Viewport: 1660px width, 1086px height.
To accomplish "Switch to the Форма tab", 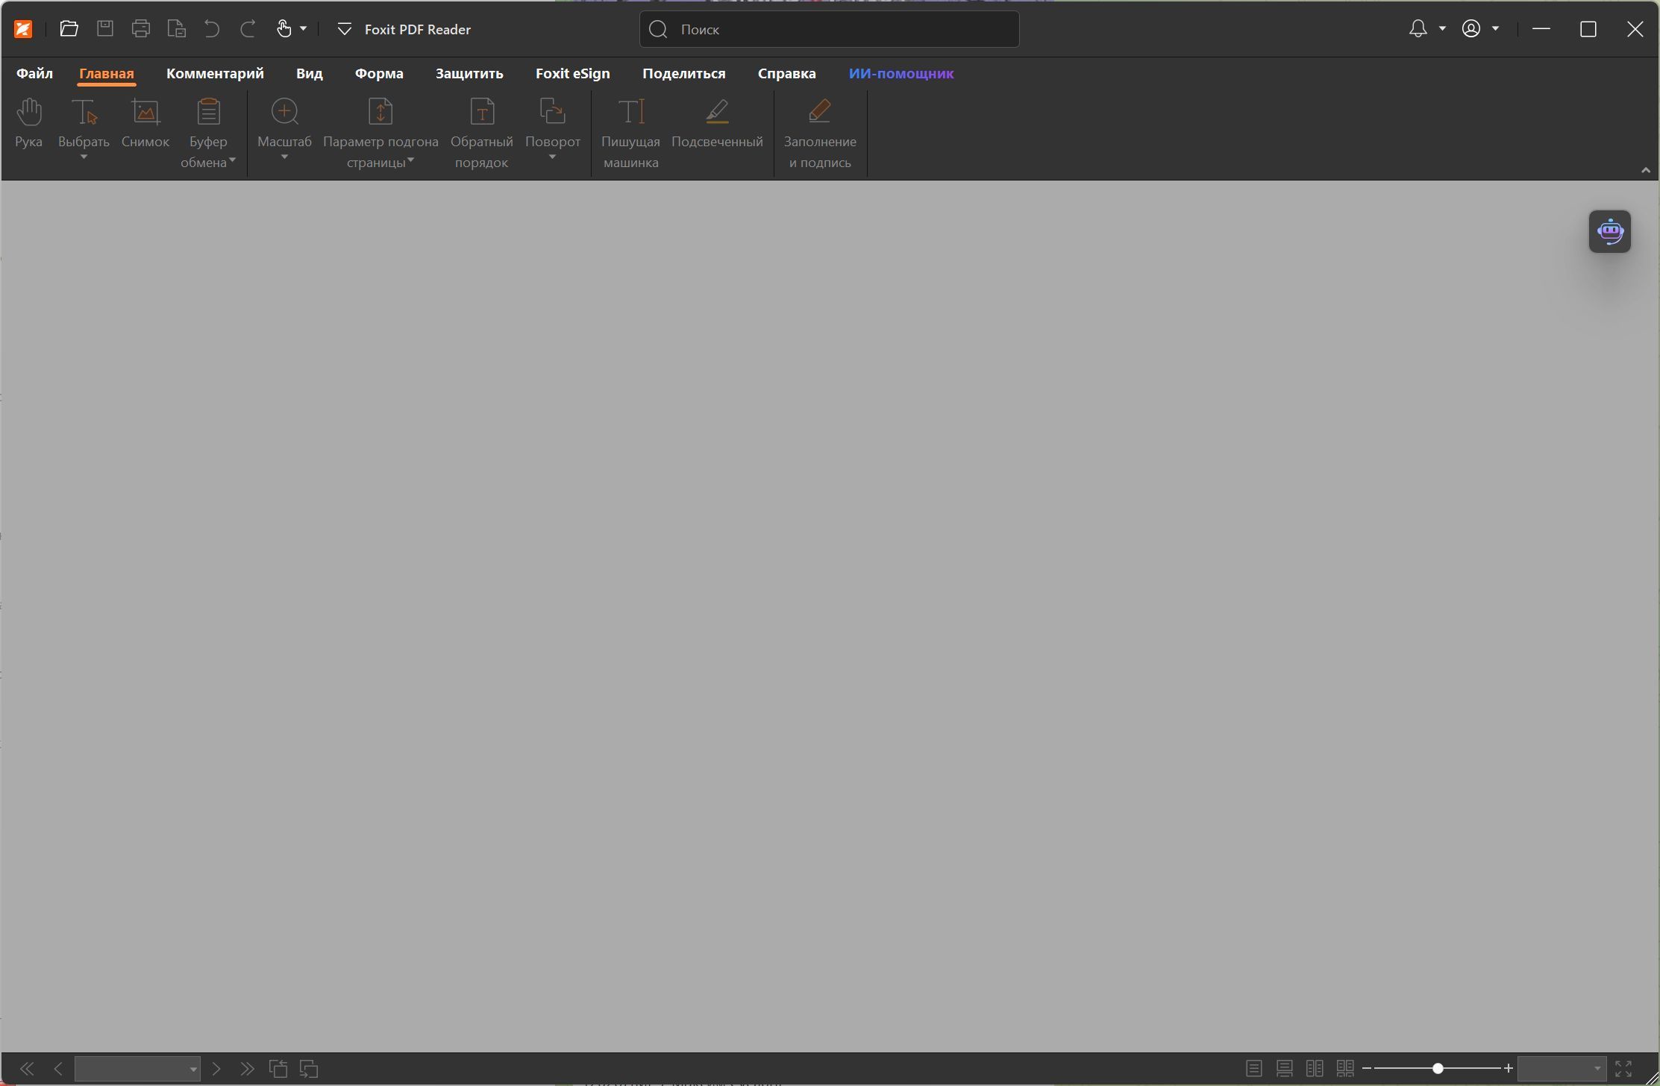I will 379,73.
